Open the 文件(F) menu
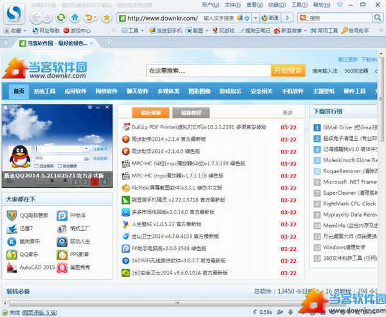Screen dimensions: 386x317 click(232, 5)
